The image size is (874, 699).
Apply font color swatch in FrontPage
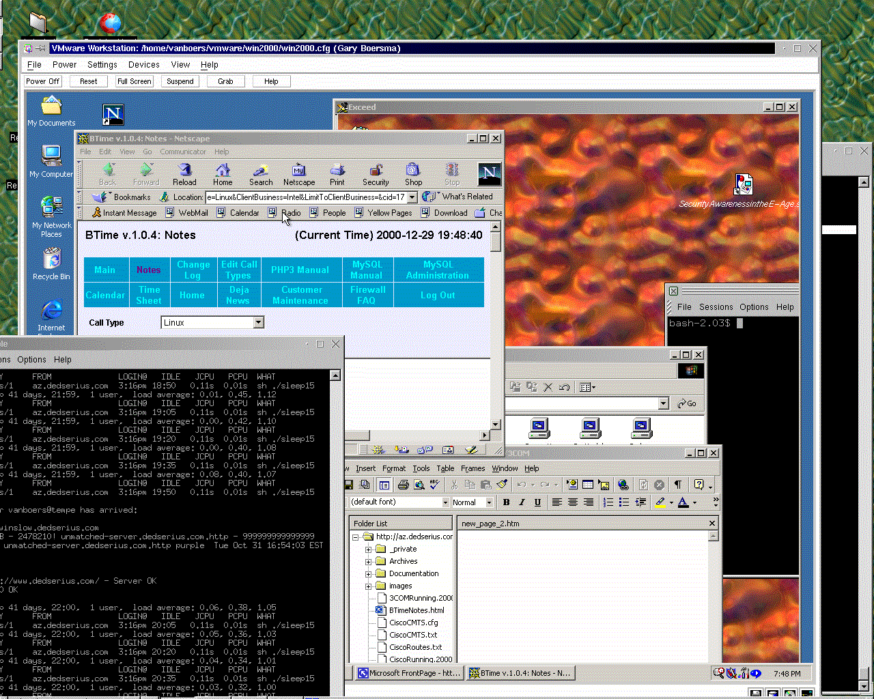coord(683,502)
